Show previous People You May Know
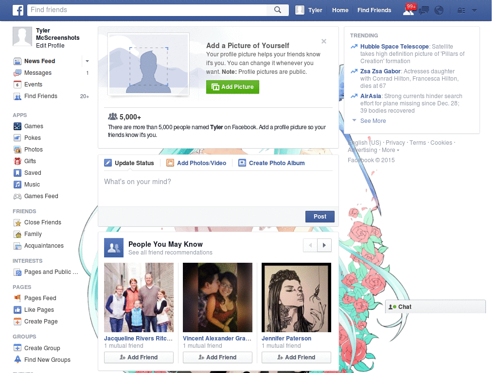498x373 pixels. click(x=310, y=245)
